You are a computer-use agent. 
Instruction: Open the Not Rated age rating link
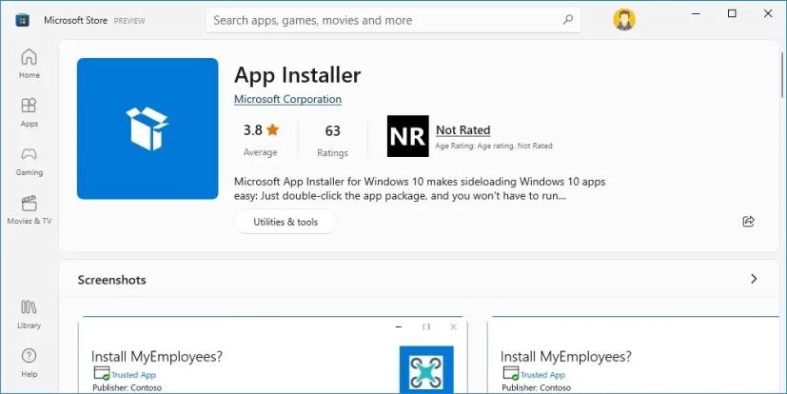tap(462, 130)
